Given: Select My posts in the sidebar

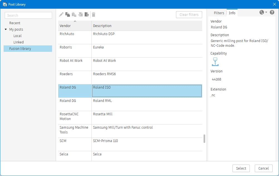Looking at the screenshot, I should coord(16,29).
